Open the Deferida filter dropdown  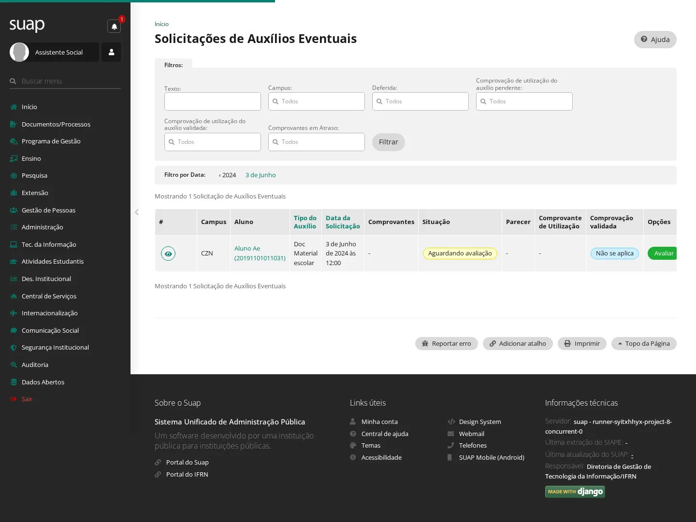tap(420, 101)
